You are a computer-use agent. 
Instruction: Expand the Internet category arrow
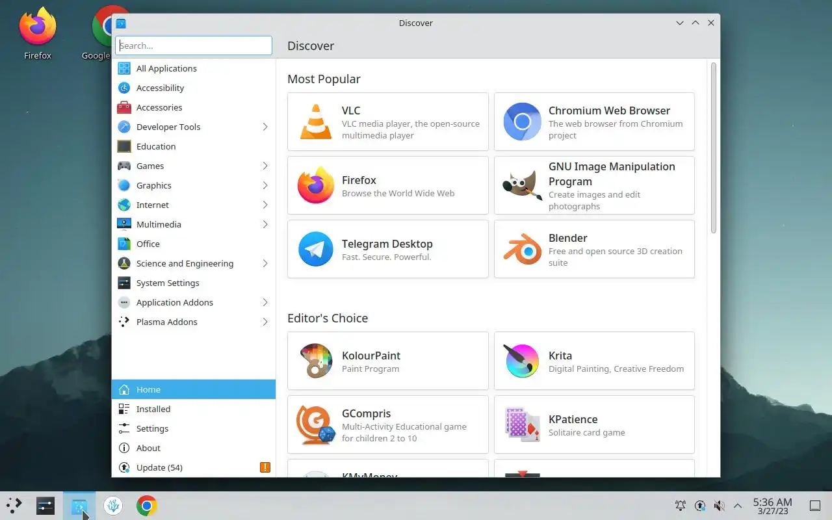[x=265, y=205]
